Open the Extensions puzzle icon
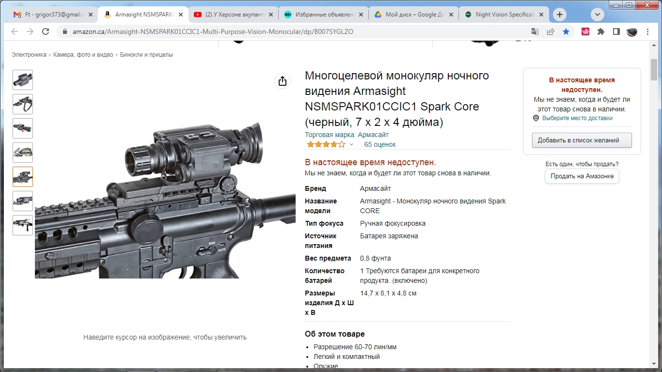This screenshot has width=662, height=372. tap(601, 31)
